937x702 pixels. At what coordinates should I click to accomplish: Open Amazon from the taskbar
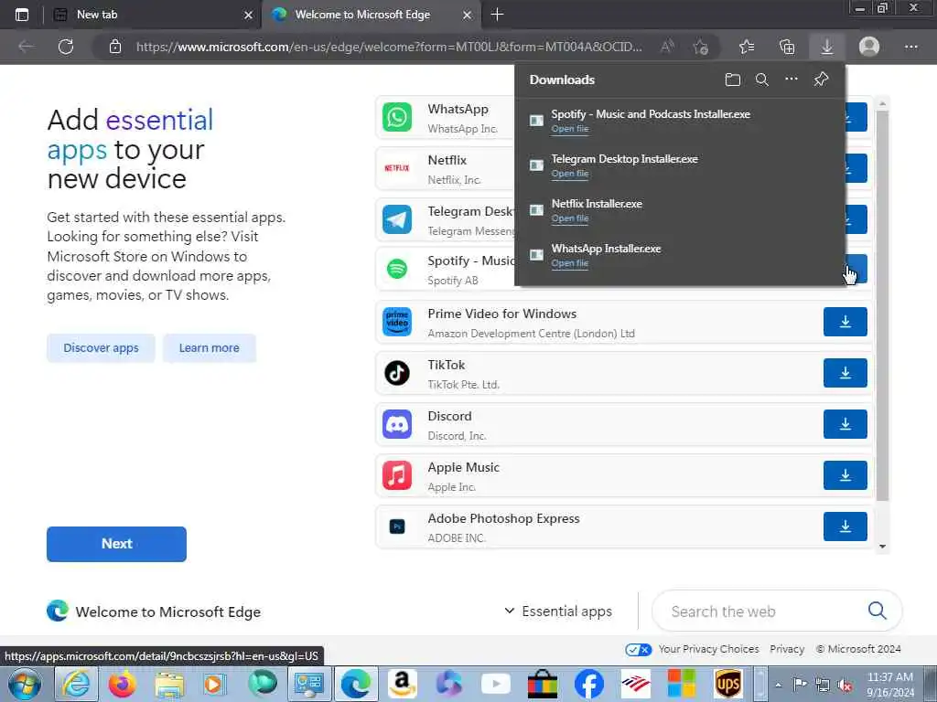point(403,684)
